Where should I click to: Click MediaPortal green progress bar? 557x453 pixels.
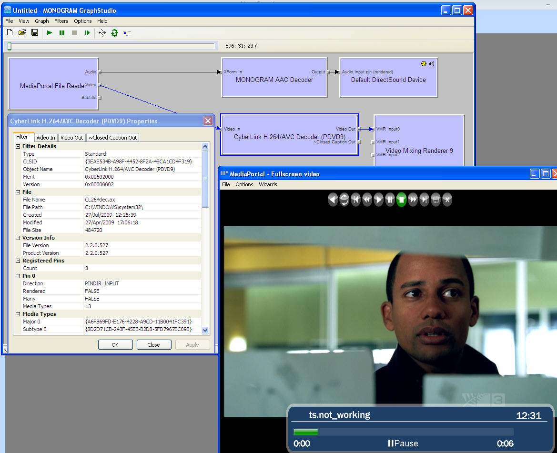click(305, 432)
